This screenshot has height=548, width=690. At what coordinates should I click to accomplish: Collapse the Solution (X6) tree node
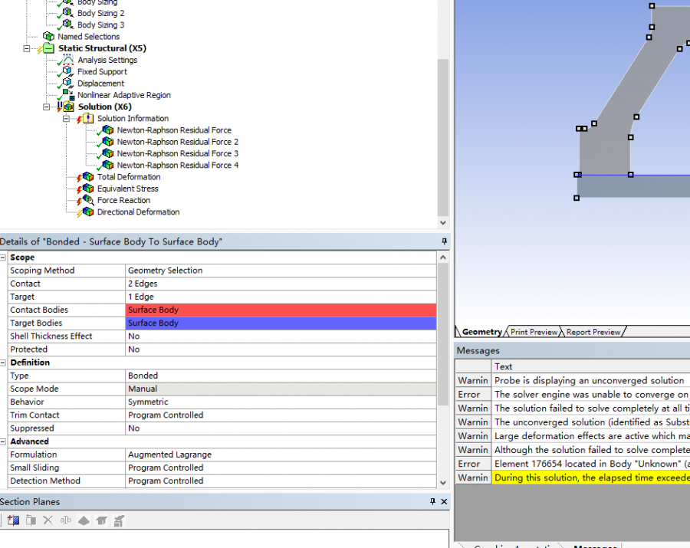click(47, 107)
